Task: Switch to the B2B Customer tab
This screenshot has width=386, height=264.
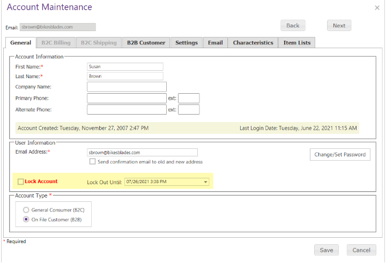Action: pyautogui.click(x=146, y=43)
